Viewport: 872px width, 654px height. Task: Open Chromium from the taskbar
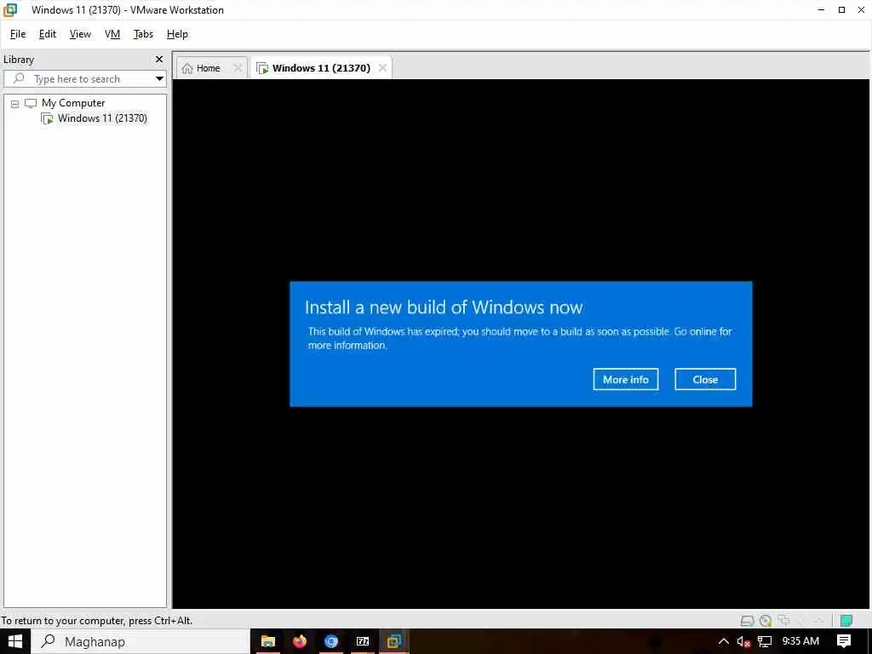pyautogui.click(x=331, y=642)
